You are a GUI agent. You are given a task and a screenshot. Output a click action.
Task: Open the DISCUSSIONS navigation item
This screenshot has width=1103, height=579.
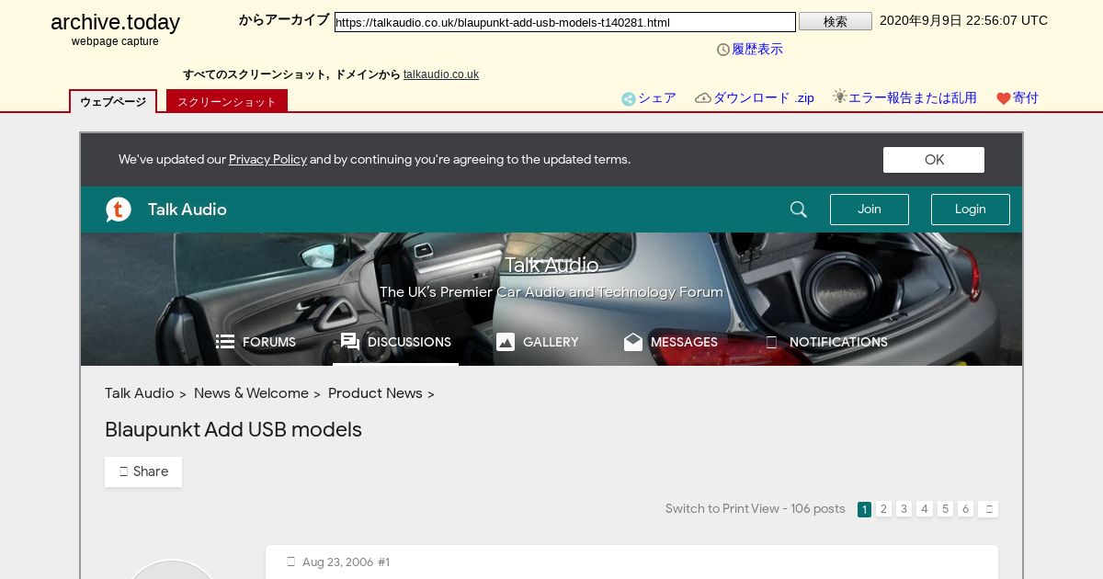[x=396, y=342]
